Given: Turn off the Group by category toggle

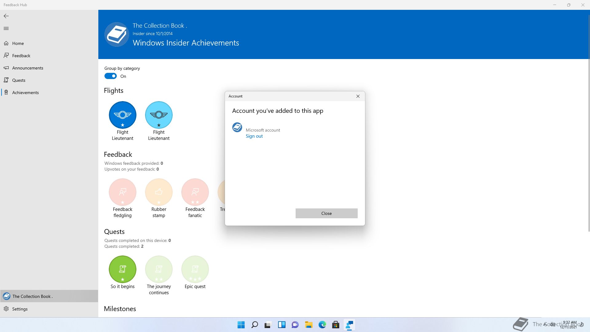Looking at the screenshot, I should tap(111, 76).
